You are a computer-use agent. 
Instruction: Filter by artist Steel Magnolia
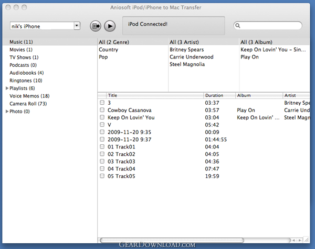pyautogui.click(x=187, y=64)
